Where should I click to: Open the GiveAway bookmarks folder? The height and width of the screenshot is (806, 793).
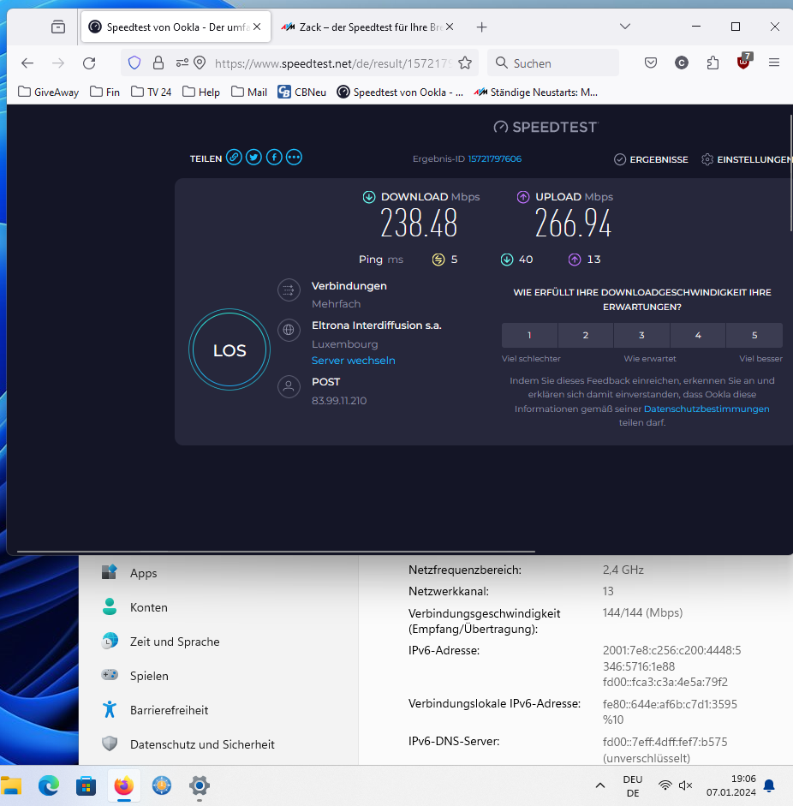tap(48, 92)
